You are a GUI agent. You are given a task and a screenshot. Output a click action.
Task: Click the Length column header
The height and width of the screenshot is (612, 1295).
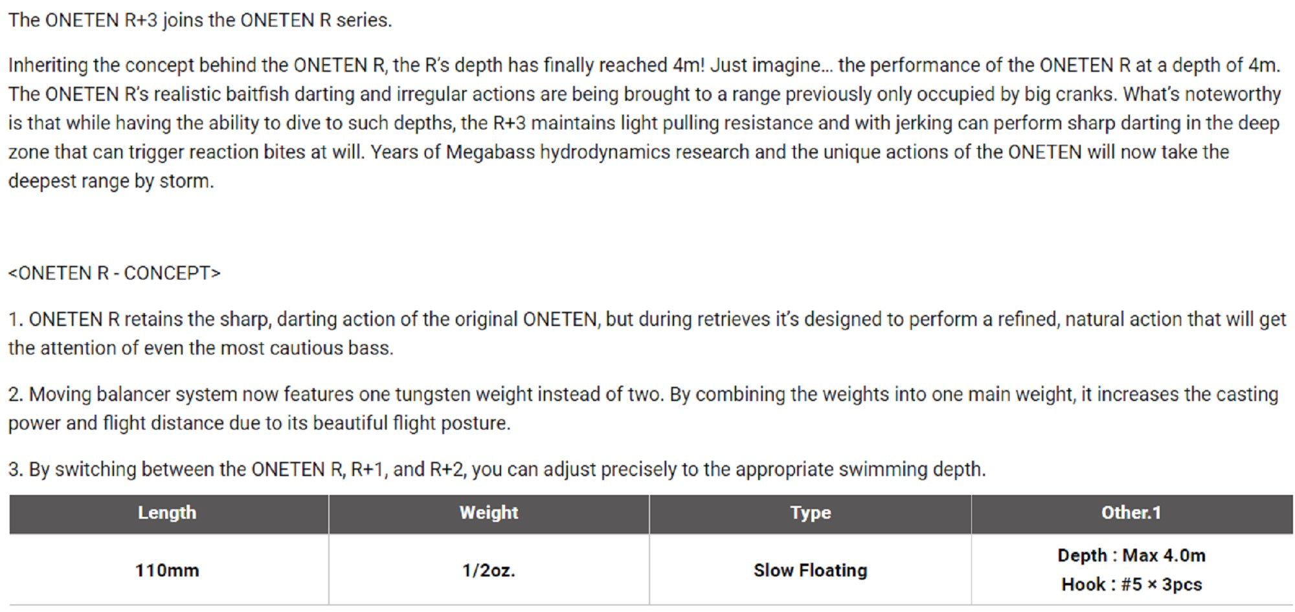[167, 513]
